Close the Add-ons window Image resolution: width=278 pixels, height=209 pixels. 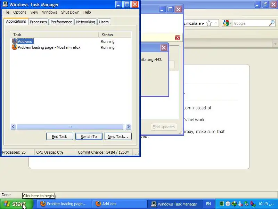click(178, 9)
